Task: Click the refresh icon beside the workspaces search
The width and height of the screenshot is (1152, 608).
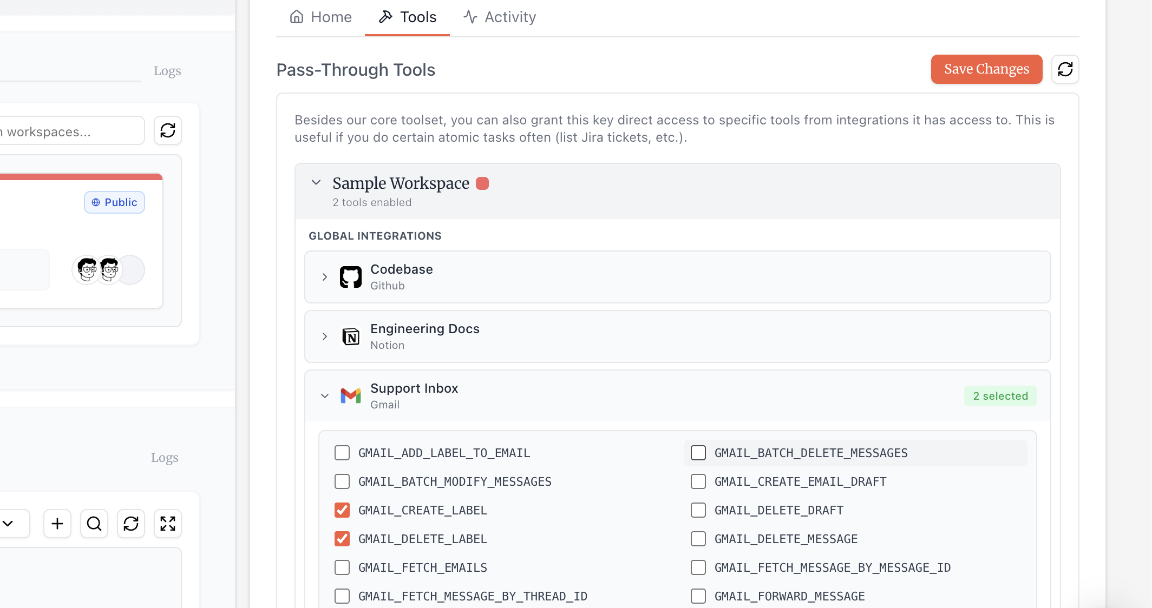Action: click(x=168, y=130)
